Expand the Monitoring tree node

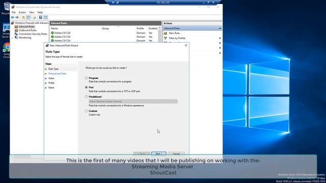12,38
